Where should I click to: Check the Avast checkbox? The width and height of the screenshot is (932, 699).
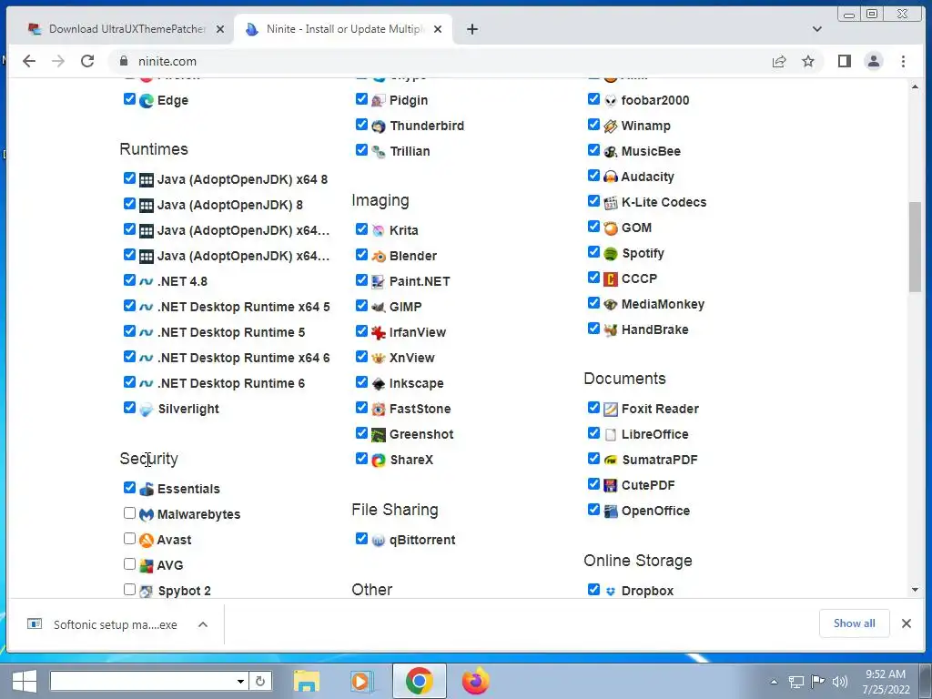coord(129,539)
